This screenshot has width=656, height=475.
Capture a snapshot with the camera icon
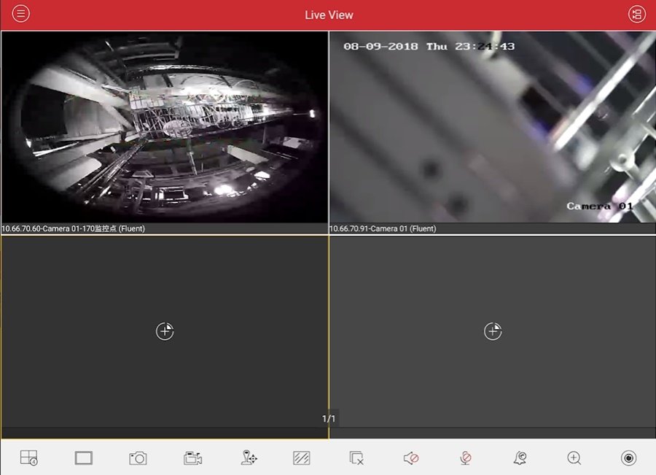138,458
